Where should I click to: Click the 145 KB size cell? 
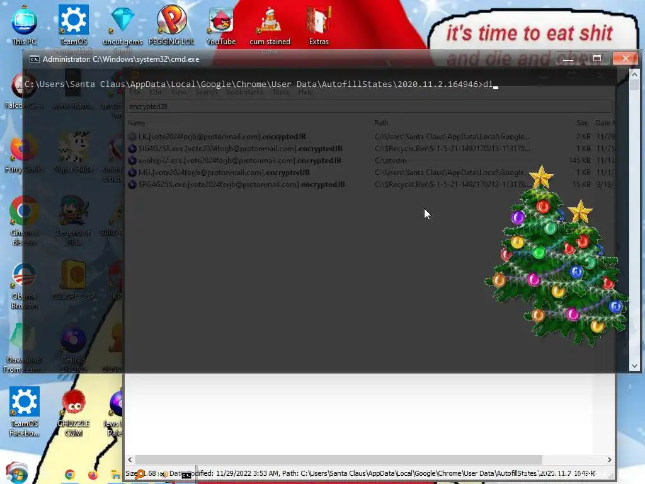pos(579,161)
